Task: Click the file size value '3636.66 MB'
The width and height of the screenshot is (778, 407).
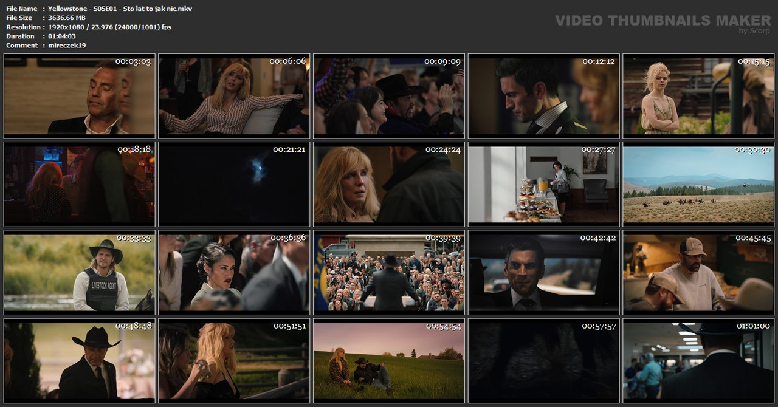Action: coord(67,18)
